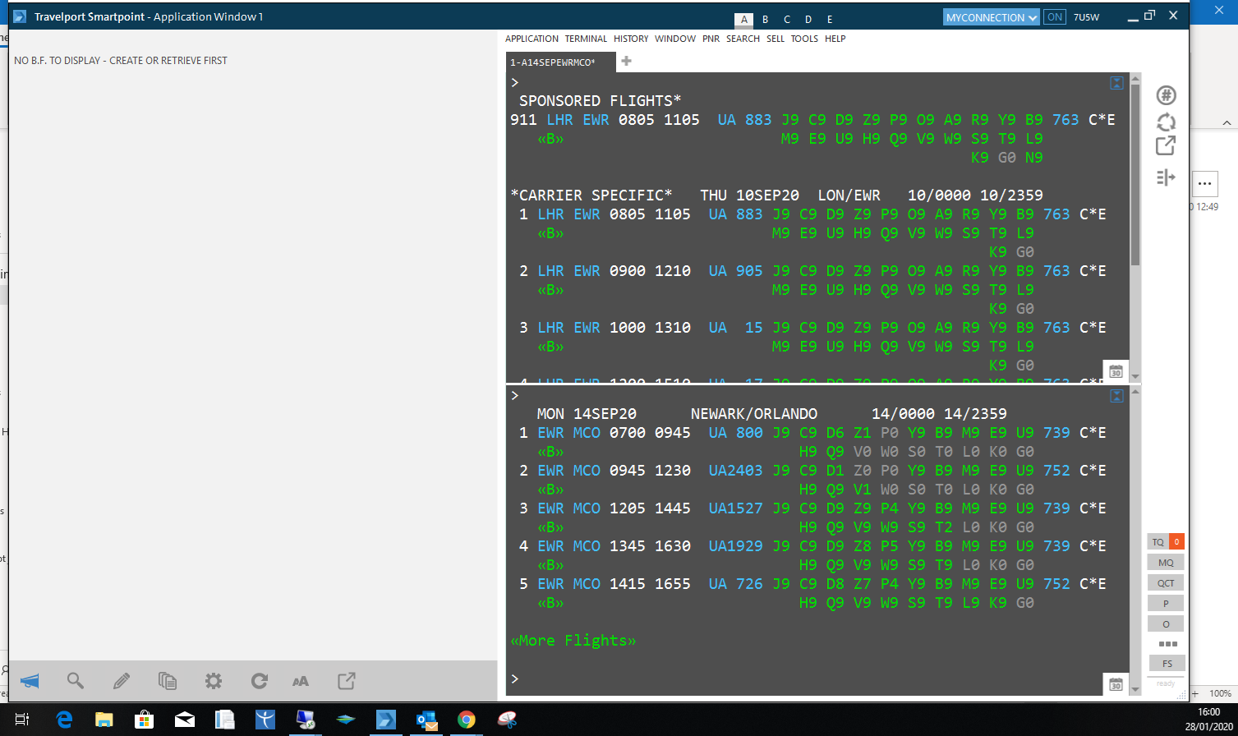Click the circular arrows sync icon in sidebar
Image resolution: width=1238 pixels, height=736 pixels.
click(x=1166, y=122)
